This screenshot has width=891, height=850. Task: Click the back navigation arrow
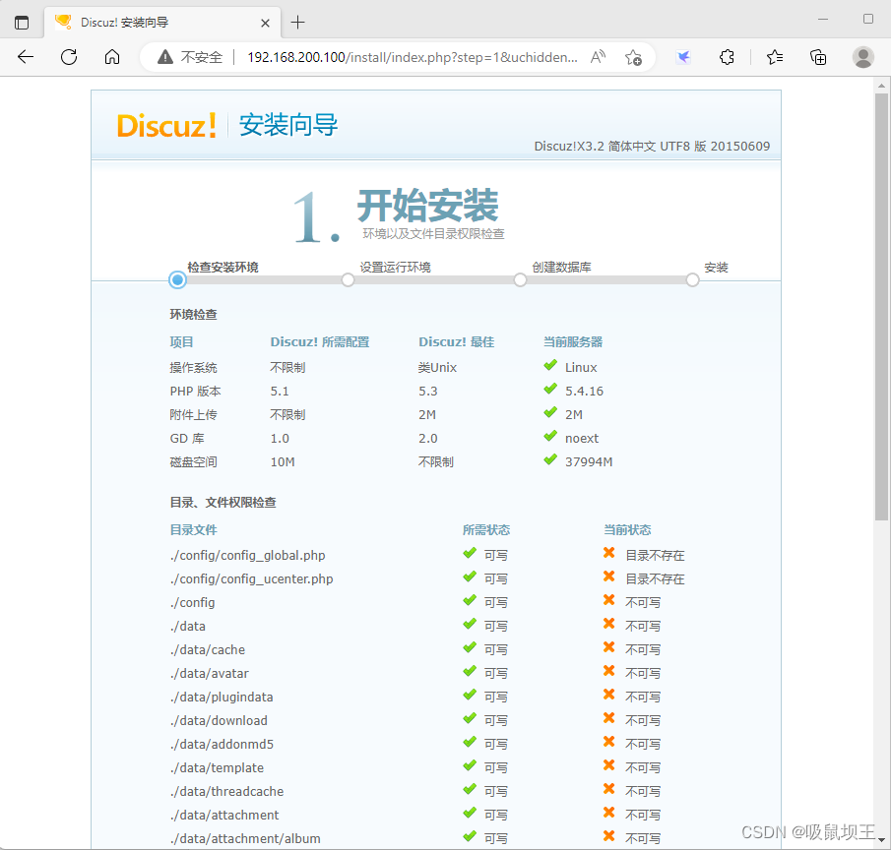25,57
